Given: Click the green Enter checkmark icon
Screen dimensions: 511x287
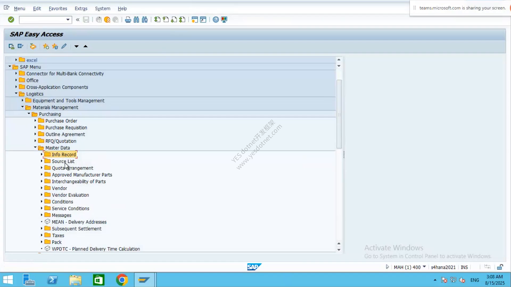Looking at the screenshot, I should click(11, 20).
